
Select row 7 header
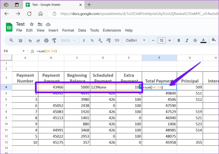click(x=6, y=105)
